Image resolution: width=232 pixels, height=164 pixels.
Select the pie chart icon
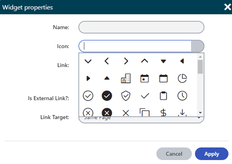tap(182, 78)
